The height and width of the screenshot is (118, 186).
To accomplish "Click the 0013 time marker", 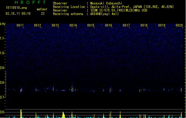I will pyautogui.click(x=55, y=25).
